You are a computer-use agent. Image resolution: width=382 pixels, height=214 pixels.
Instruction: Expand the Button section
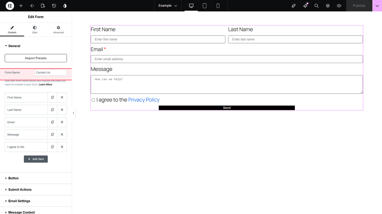click(x=36, y=178)
